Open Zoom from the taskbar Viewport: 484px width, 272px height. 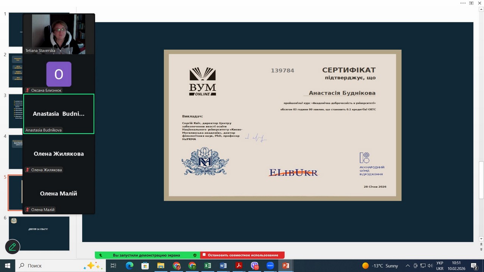pos(270,266)
